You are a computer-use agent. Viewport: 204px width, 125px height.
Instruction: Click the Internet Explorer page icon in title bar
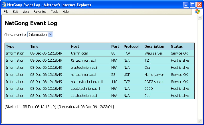pyautogui.click(x=4, y=5)
